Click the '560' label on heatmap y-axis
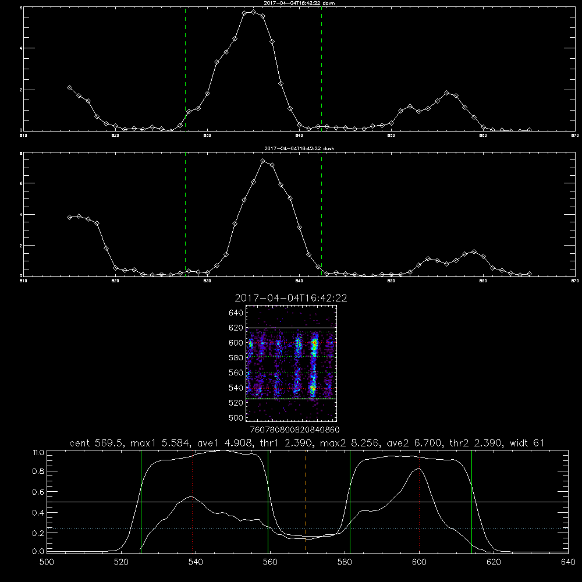Viewport: 582px width, 582px height. (236, 372)
